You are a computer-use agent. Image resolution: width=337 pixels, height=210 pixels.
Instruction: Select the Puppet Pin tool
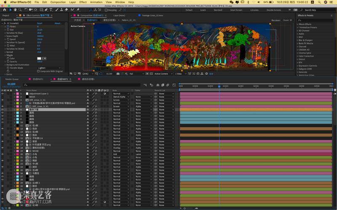point(78,10)
